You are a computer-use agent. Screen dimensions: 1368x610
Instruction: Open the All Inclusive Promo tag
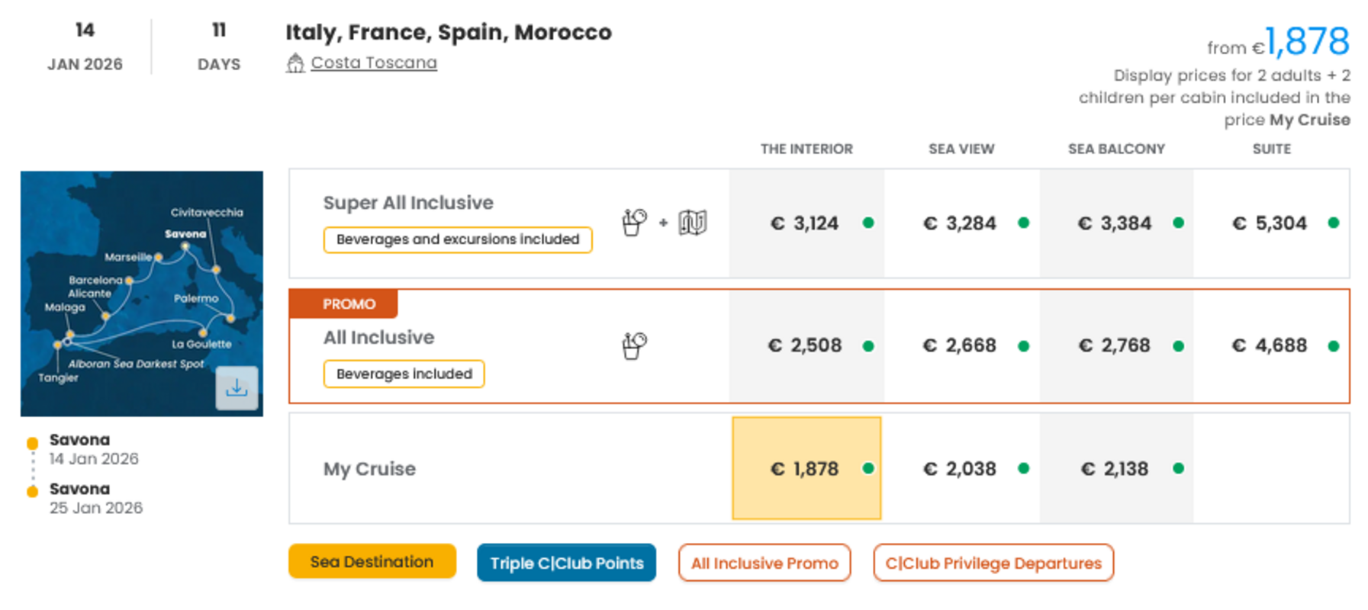tap(764, 563)
